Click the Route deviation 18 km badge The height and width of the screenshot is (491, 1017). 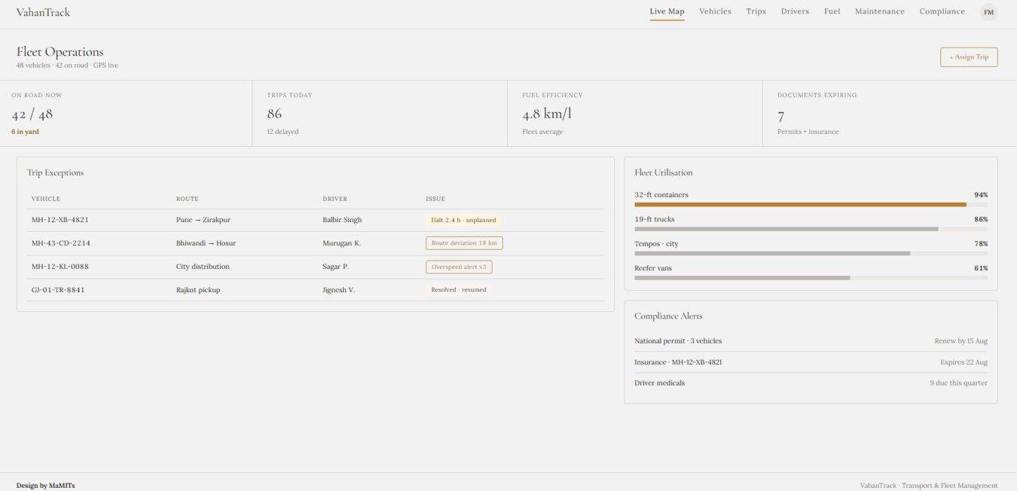pyautogui.click(x=464, y=243)
